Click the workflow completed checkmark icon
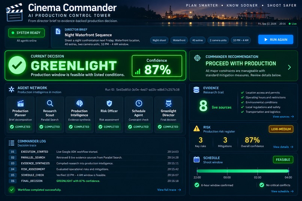Screen dimensions: 302x201 [x=12, y=190]
